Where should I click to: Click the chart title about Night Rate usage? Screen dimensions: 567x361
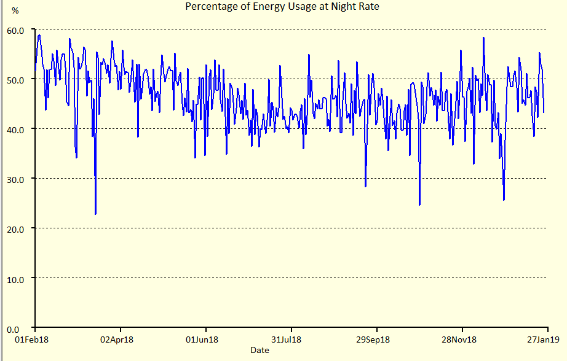282,7
